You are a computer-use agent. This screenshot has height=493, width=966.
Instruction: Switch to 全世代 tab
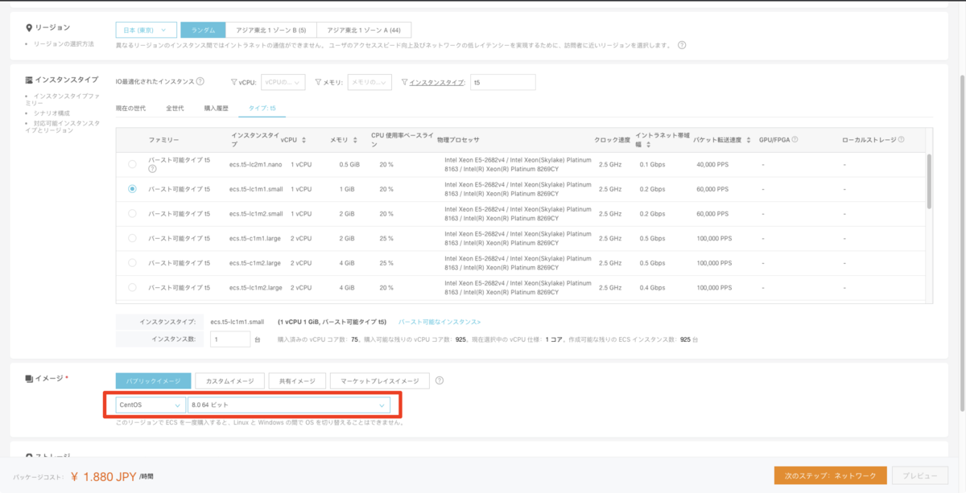pos(175,108)
